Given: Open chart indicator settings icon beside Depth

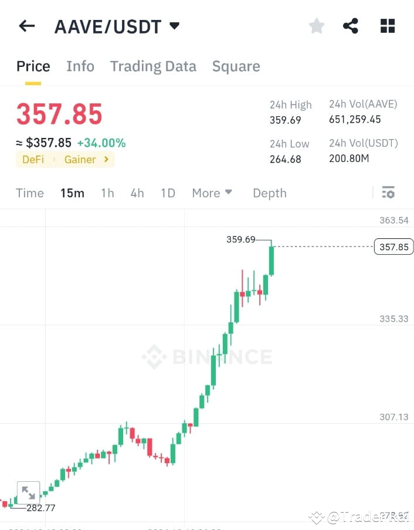Looking at the screenshot, I should click(x=388, y=193).
